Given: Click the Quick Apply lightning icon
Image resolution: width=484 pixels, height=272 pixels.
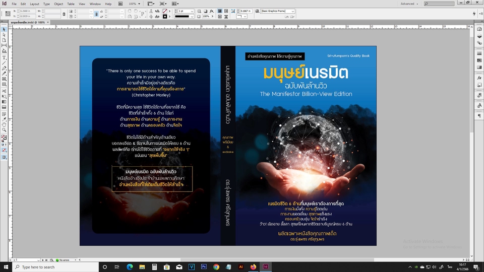Looking at the screenshot, I should (x=474, y=14).
